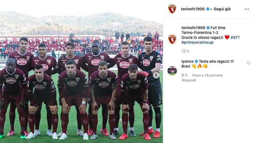The width and height of the screenshot is (254, 143).
Task: Click the verified badge in the caption
Action: [208, 28]
